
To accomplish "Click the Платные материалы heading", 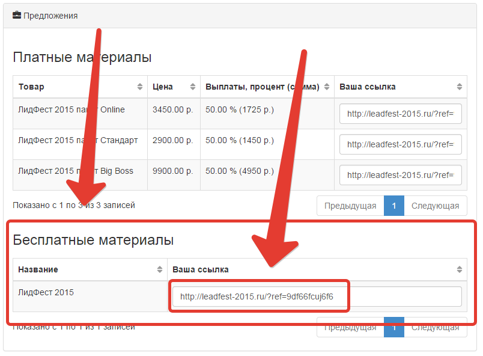I will [82, 57].
